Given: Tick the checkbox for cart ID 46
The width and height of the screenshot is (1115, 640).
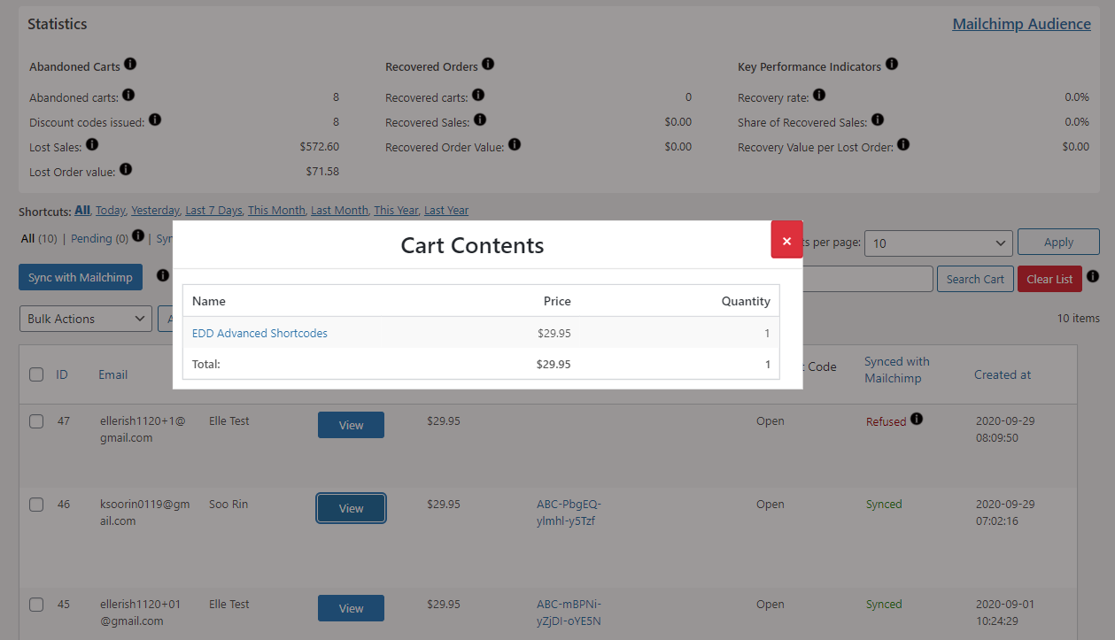Looking at the screenshot, I should point(36,505).
